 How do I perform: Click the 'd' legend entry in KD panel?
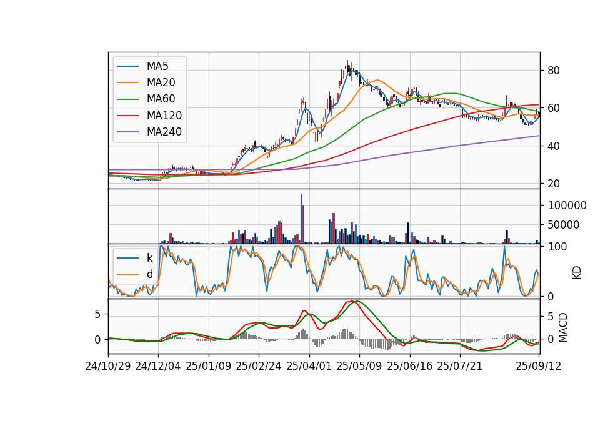pyautogui.click(x=150, y=274)
